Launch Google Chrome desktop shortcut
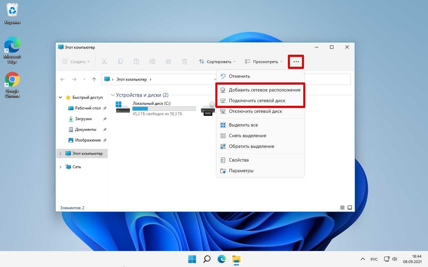Viewport: 428px width, 267px height. pyautogui.click(x=12, y=85)
